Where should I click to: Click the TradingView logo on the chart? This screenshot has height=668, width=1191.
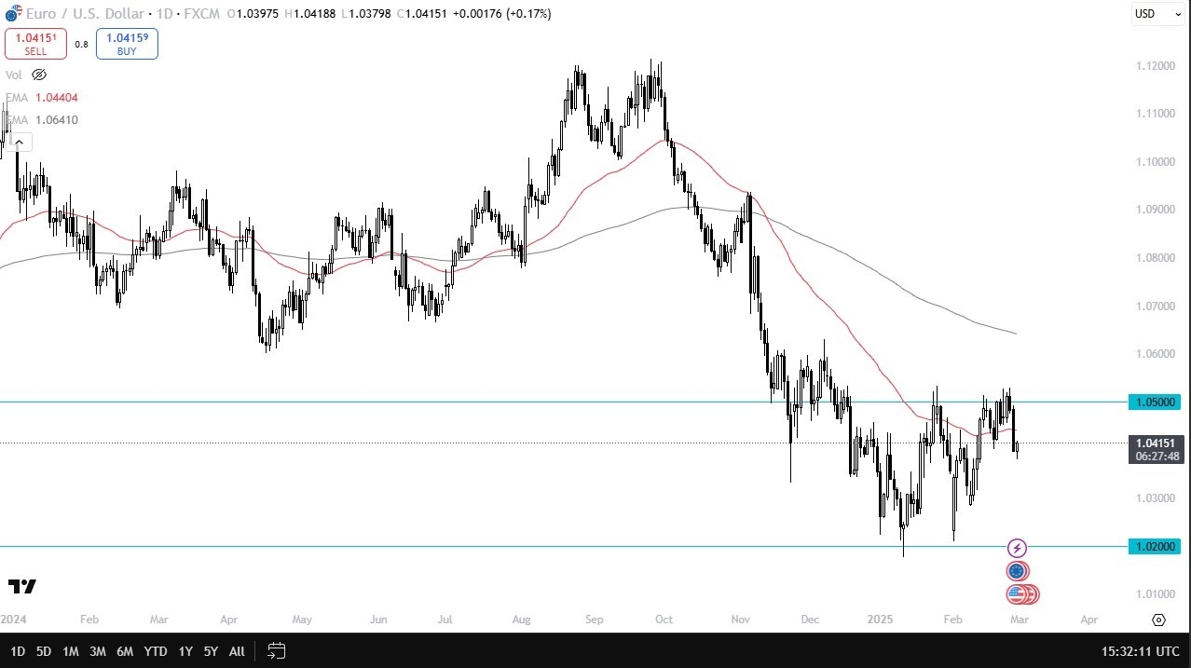[22, 586]
